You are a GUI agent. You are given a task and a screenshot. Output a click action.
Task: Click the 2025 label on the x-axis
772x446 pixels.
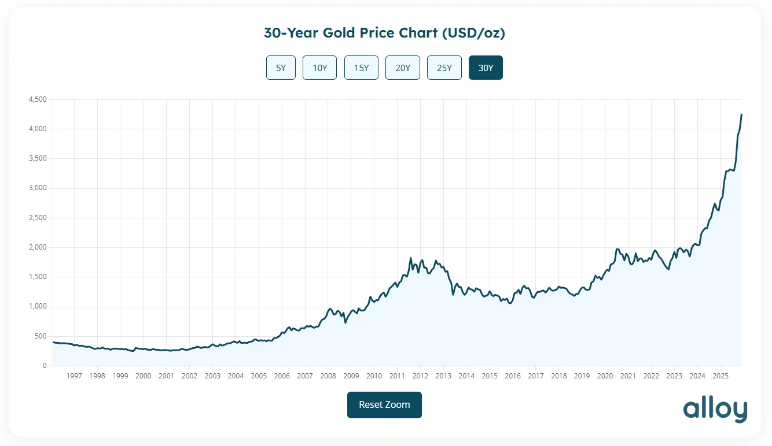coord(721,376)
